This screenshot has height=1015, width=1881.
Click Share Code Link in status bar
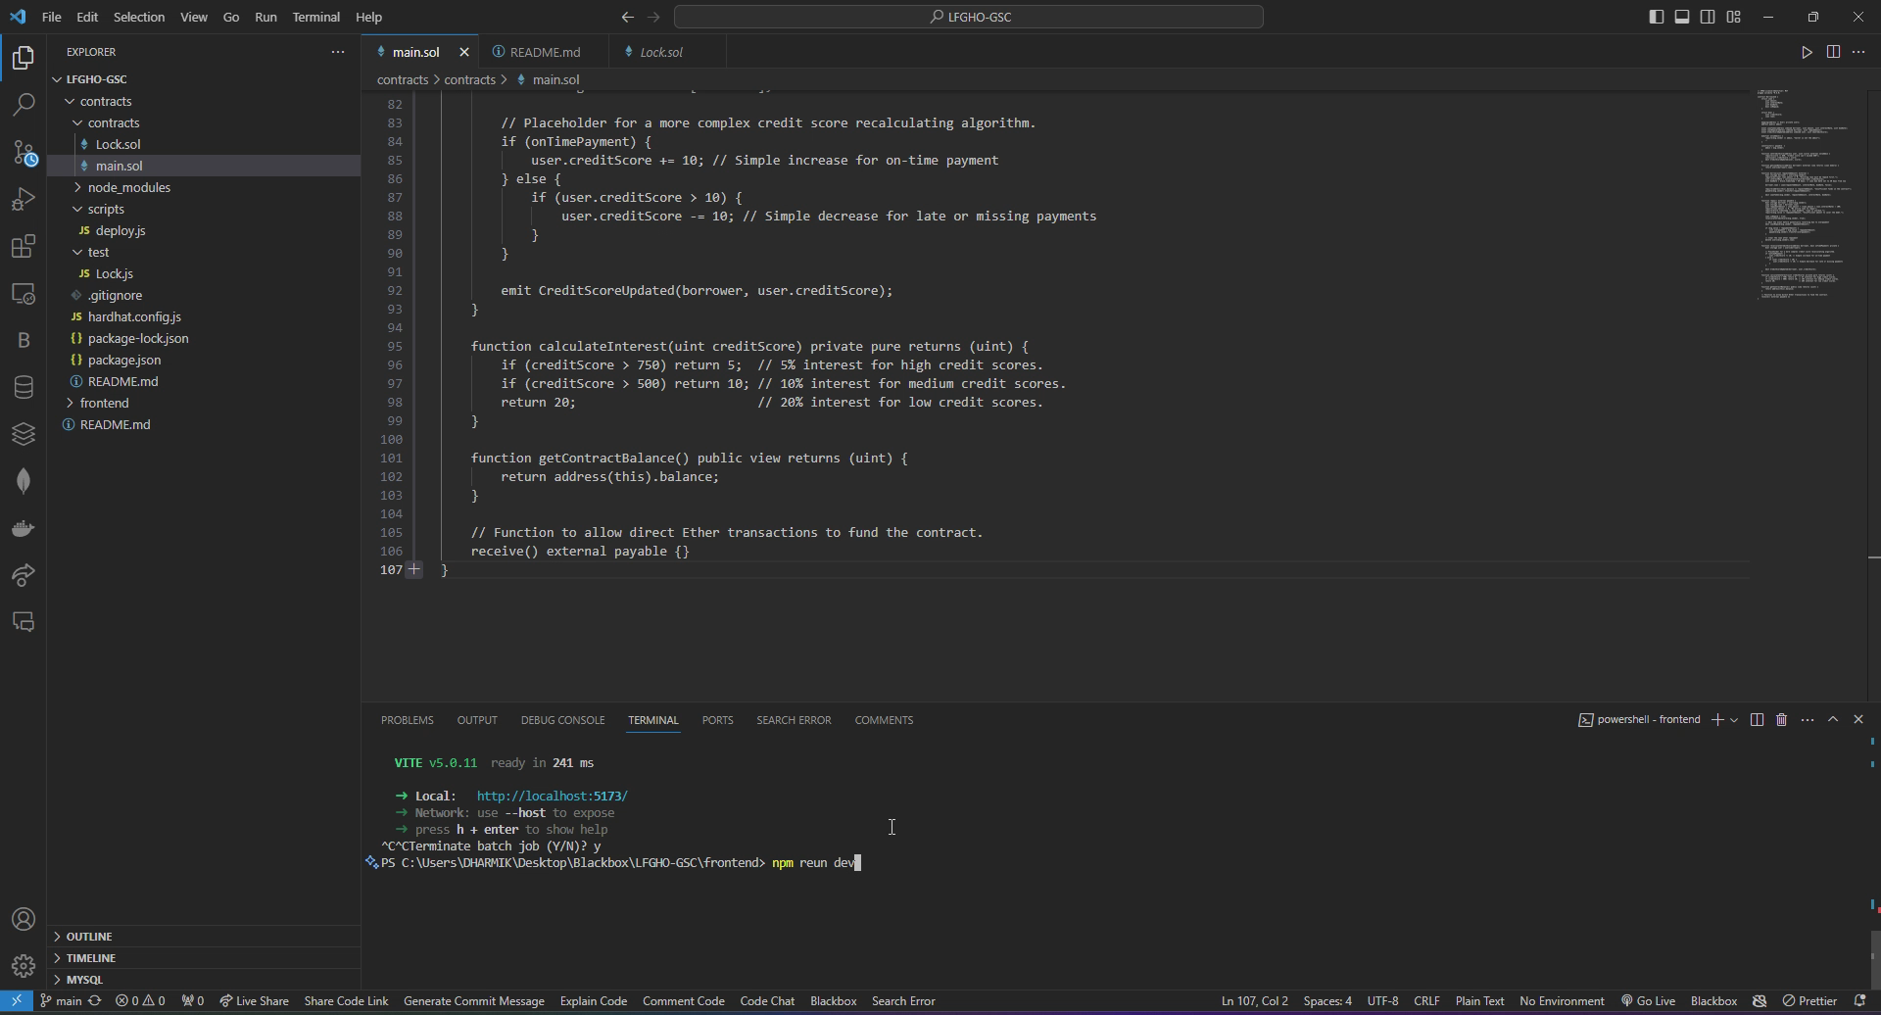(346, 1001)
